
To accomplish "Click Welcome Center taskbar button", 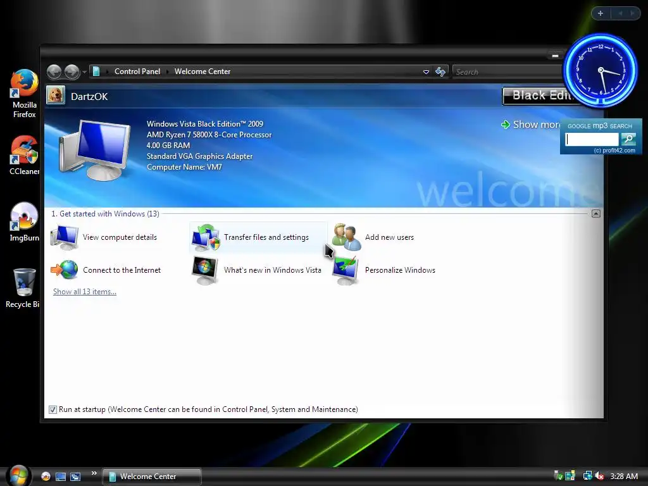I will [152, 477].
